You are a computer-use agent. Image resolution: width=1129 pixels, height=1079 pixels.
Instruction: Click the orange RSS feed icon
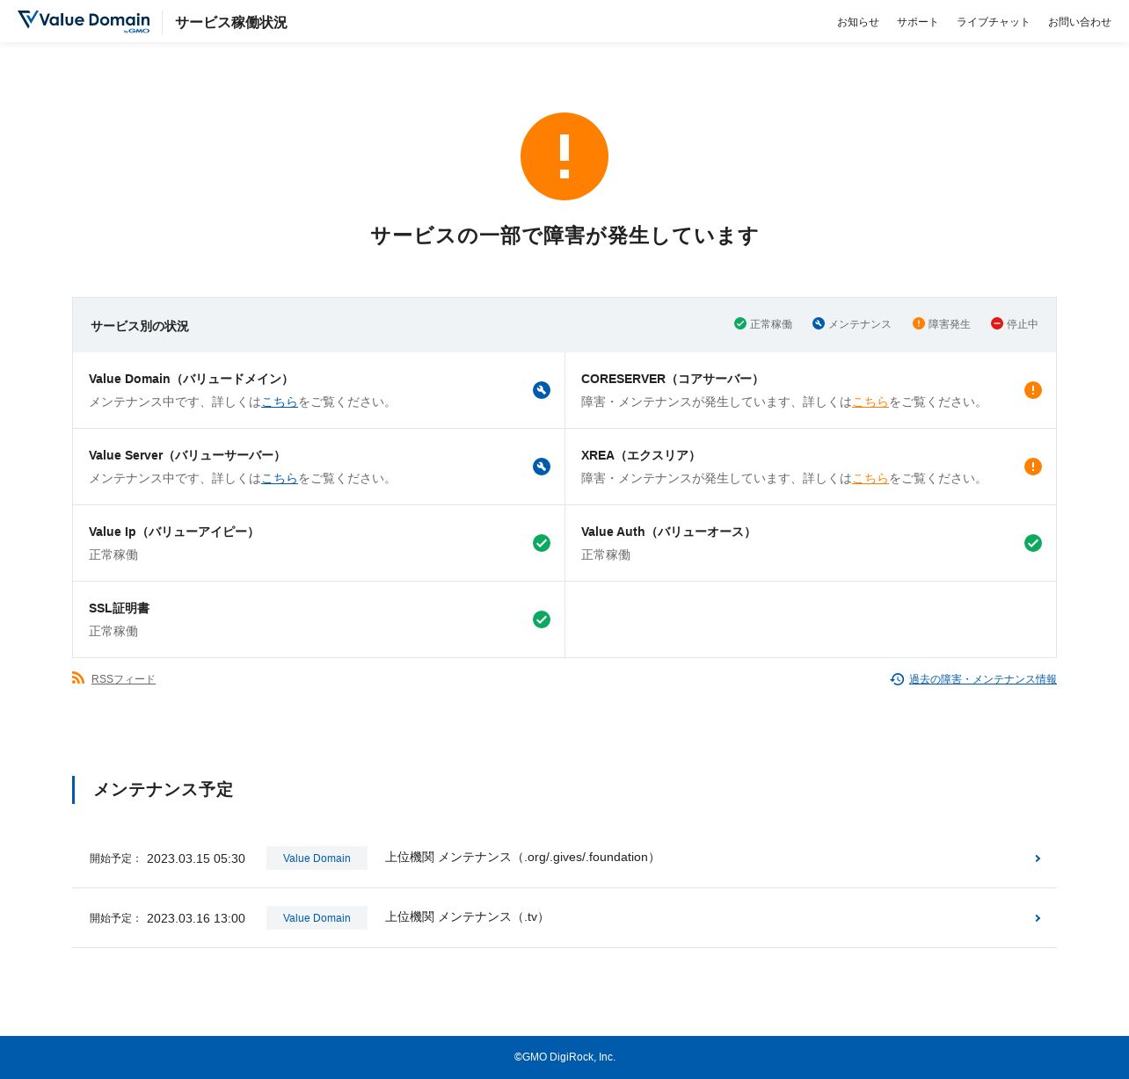[x=78, y=677]
